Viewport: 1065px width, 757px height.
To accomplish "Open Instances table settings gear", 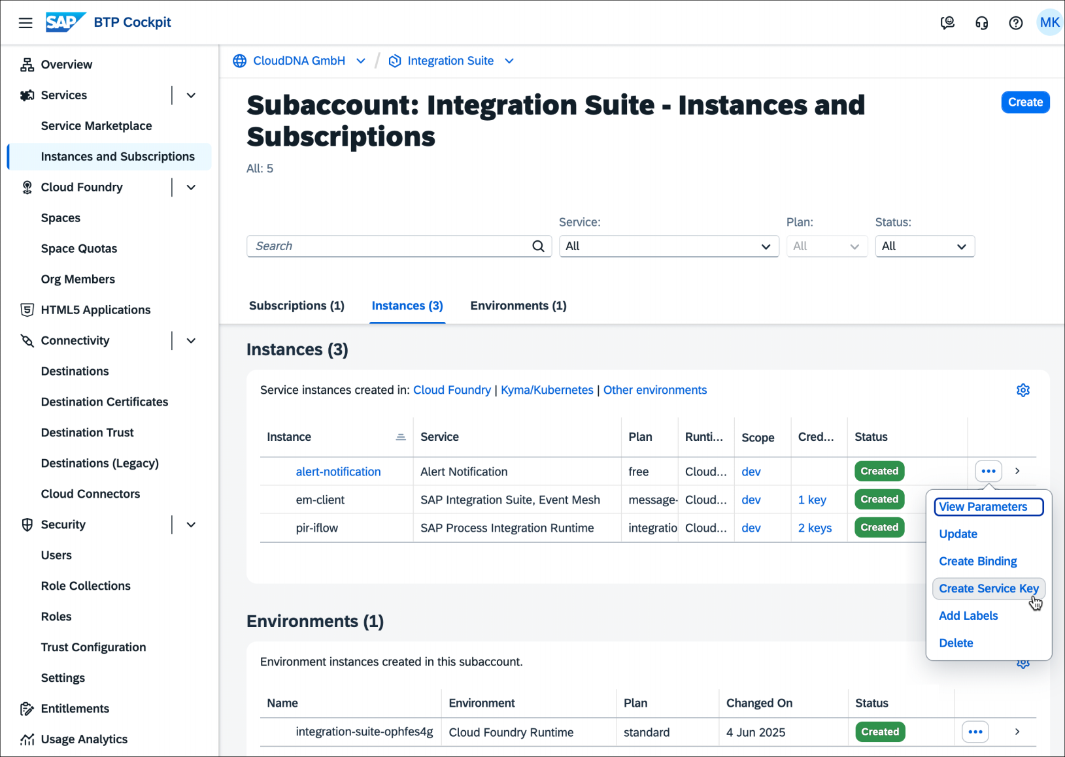I will point(1023,390).
